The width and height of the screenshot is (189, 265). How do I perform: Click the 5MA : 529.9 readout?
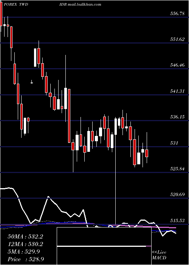pos(23,252)
